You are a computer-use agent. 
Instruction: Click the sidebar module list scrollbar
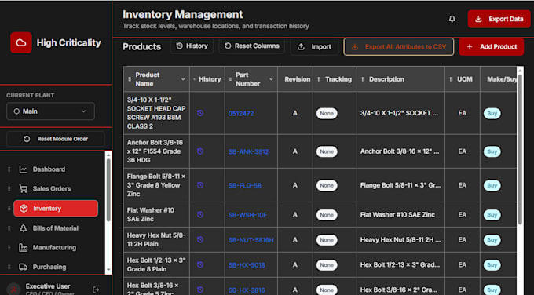tap(108, 190)
